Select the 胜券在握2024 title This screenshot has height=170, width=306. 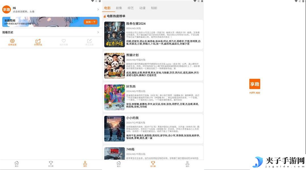pyautogui.click(x=136, y=24)
